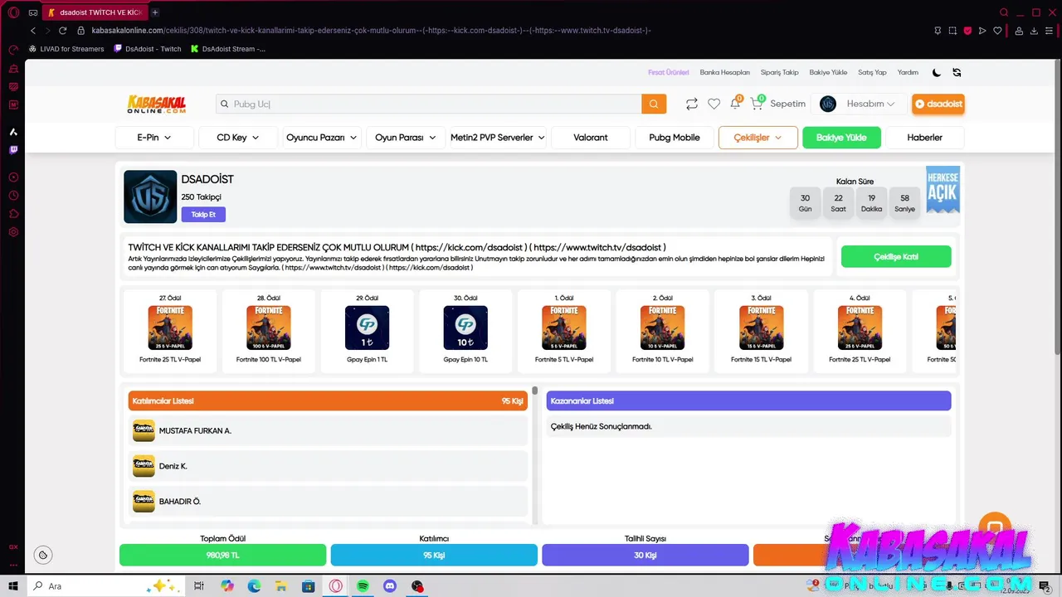Screen dimensions: 1062x597
Task: Open the Satış Yap link
Action: point(872,72)
